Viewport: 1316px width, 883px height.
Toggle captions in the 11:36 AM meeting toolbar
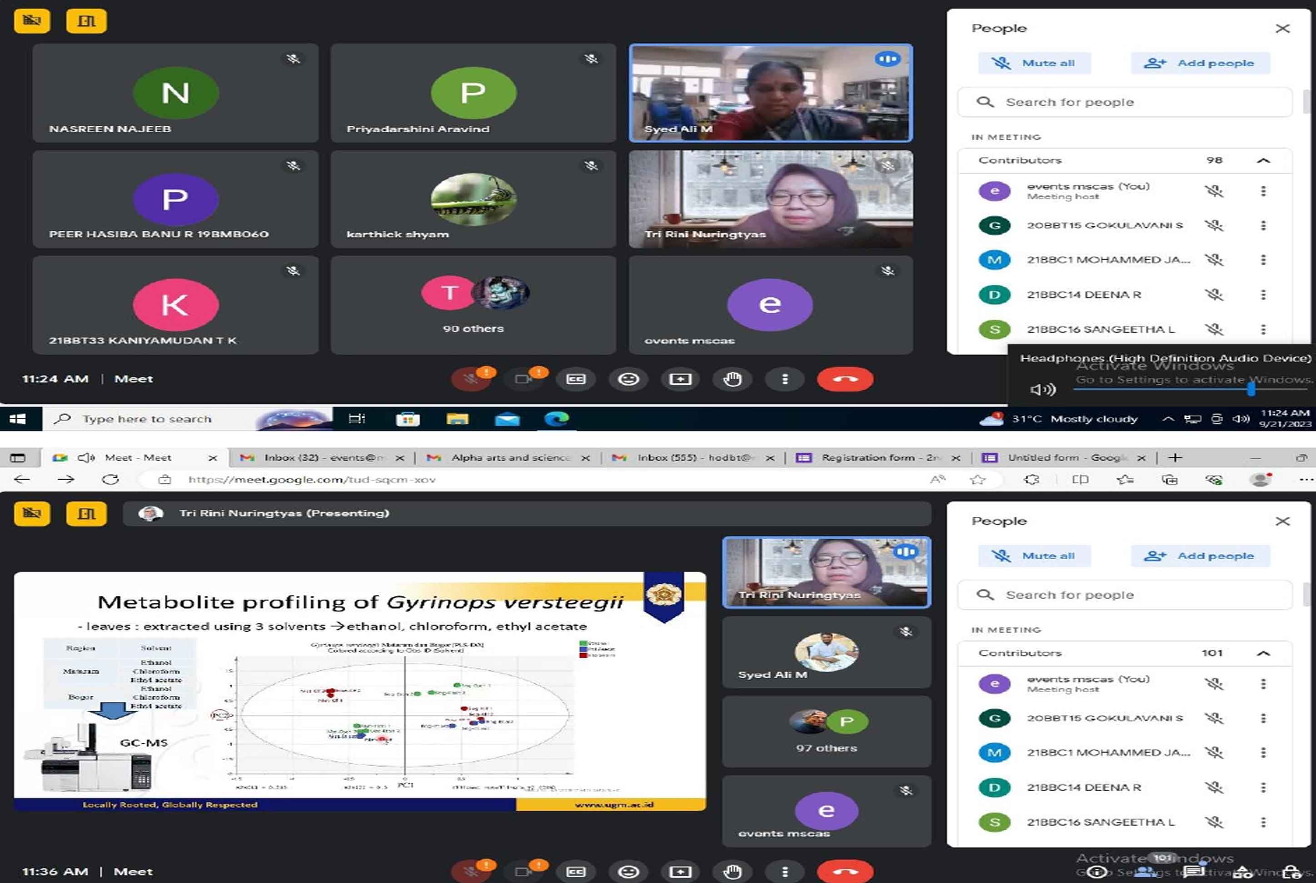pos(576,871)
